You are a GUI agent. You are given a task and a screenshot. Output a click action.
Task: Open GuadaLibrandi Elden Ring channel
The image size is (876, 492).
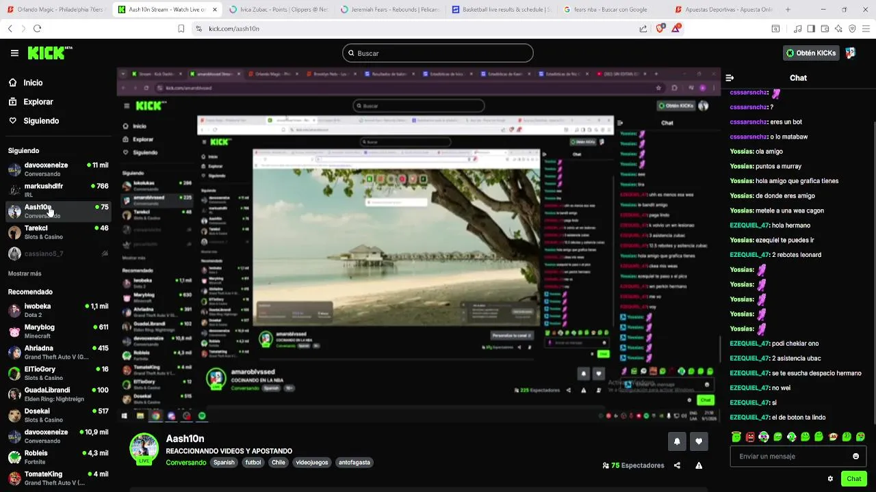57,394
